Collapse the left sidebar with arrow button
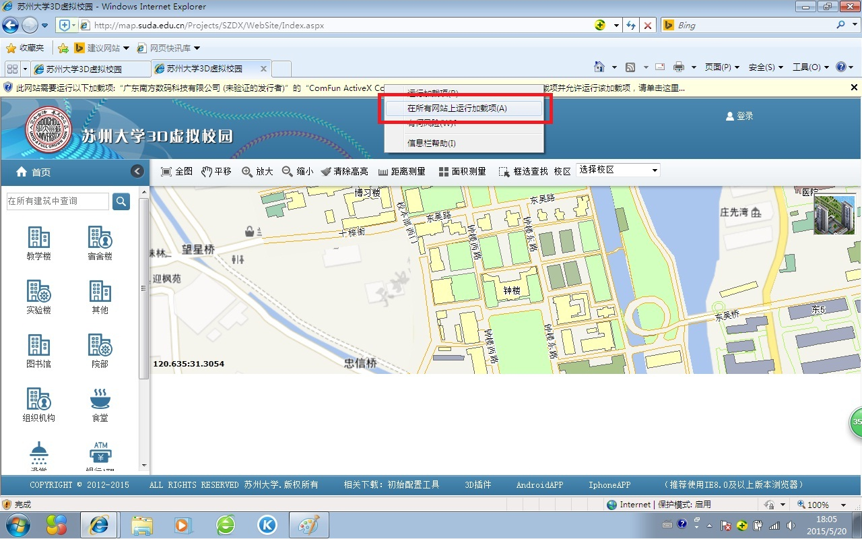Screen dimensions: 862x539 137,171
